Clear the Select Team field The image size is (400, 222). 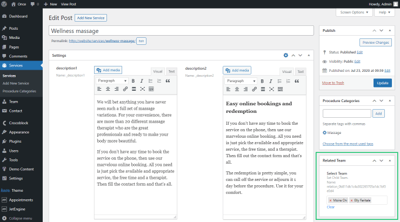[x=330, y=207]
